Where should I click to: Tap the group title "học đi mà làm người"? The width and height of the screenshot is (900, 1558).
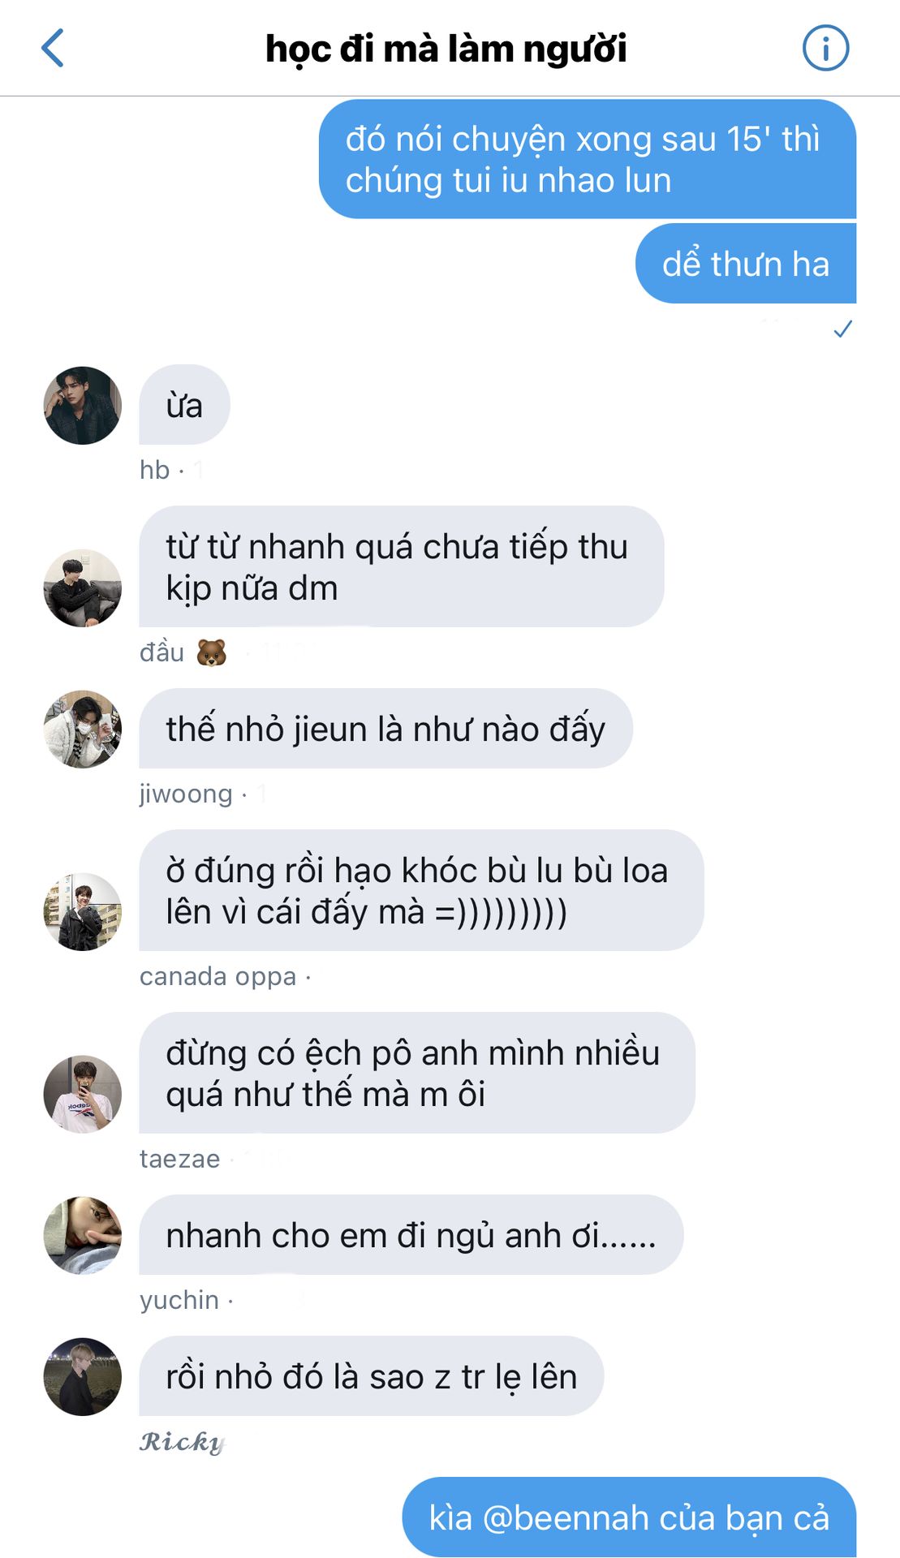[x=446, y=49]
